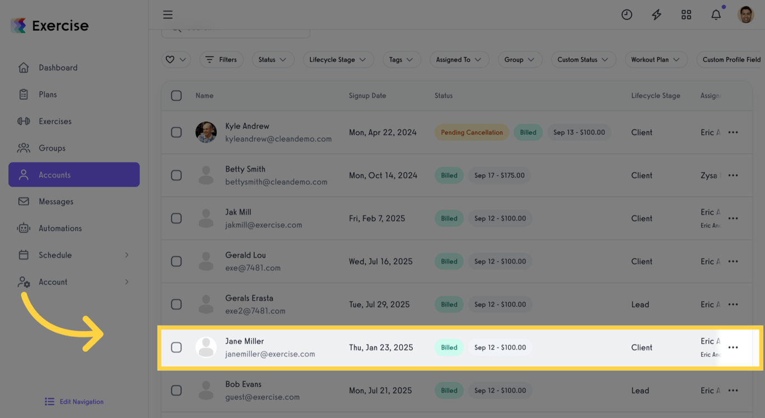Click the quick actions lightning icon
The width and height of the screenshot is (765, 418).
(656, 15)
